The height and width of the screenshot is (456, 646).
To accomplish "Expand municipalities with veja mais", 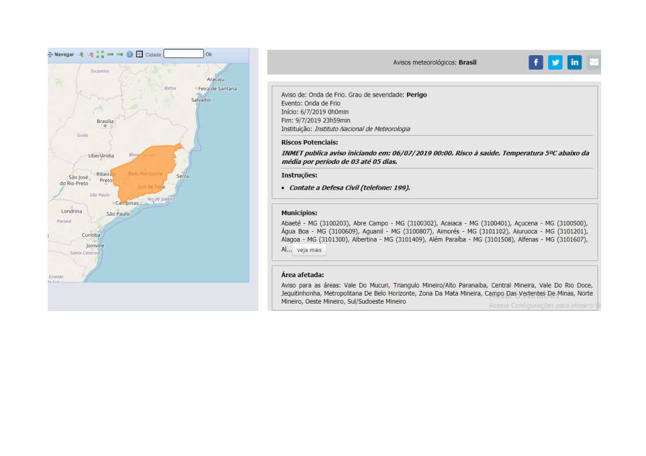I will pos(309,250).
